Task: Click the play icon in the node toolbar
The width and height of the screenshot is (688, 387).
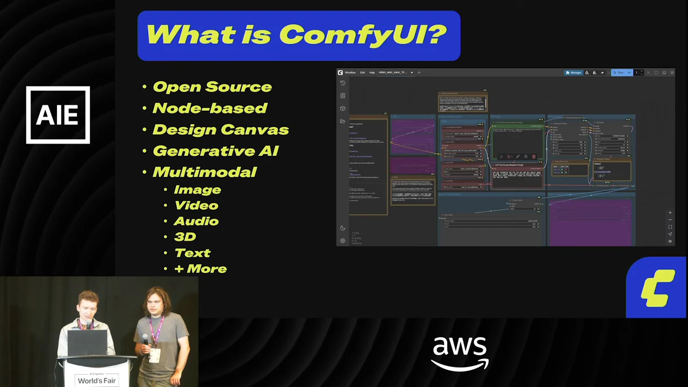Action: [x=501, y=157]
